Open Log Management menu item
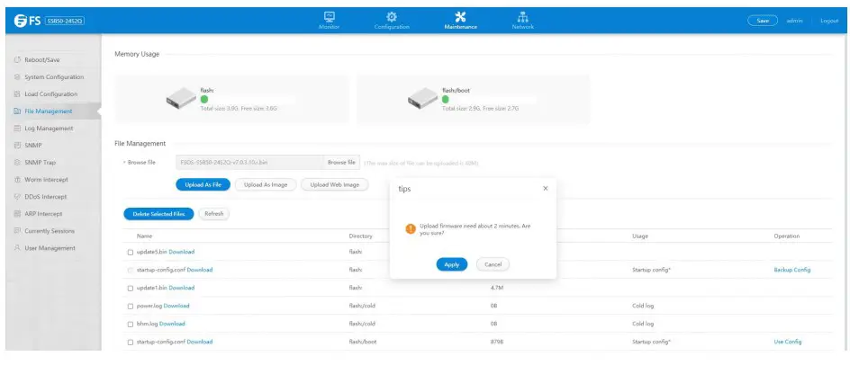This screenshot has width=850, height=374. (49, 129)
